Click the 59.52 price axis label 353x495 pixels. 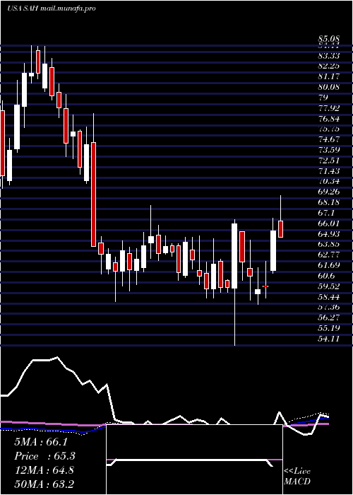329,286
